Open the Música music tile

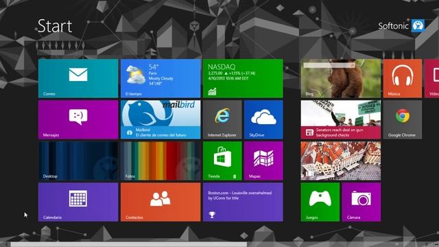(x=403, y=78)
